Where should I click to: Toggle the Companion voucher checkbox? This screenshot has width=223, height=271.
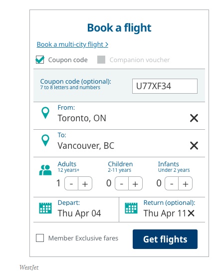(x=101, y=60)
